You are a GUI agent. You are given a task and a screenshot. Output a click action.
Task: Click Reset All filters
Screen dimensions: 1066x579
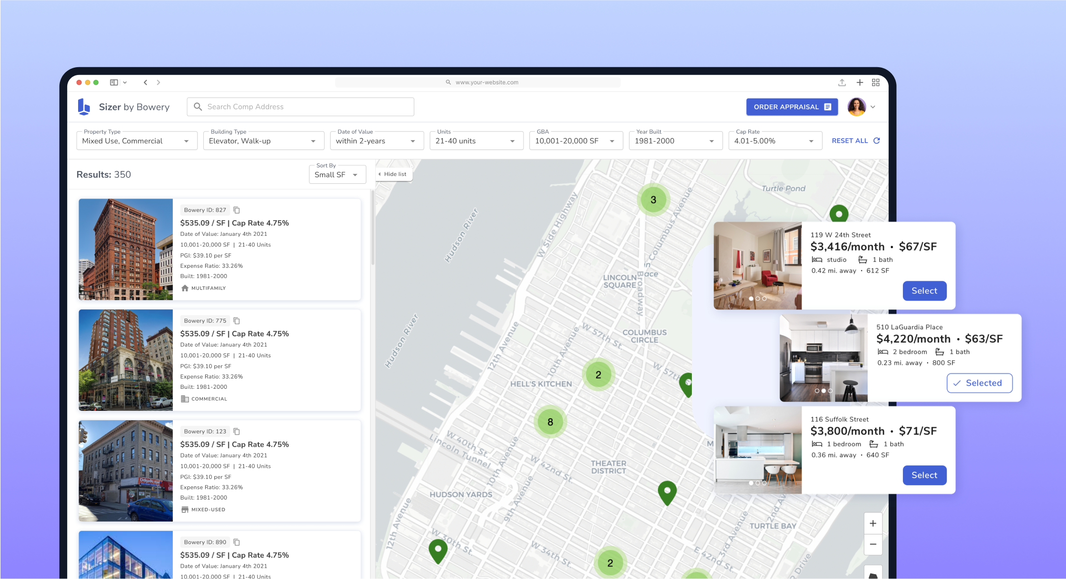click(x=855, y=141)
